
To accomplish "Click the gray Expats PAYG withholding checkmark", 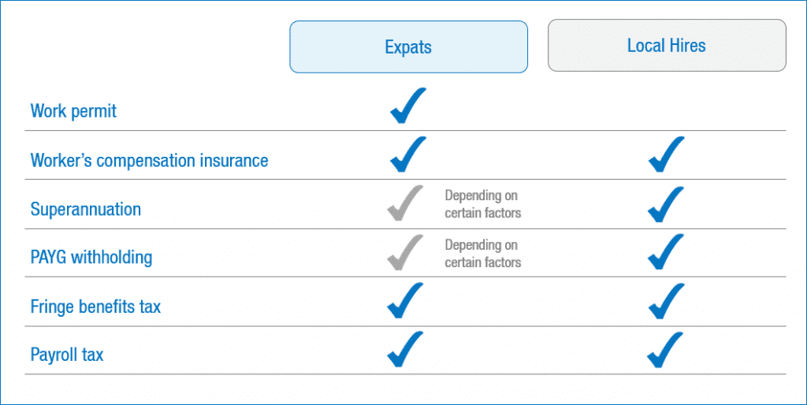I will (x=406, y=253).
